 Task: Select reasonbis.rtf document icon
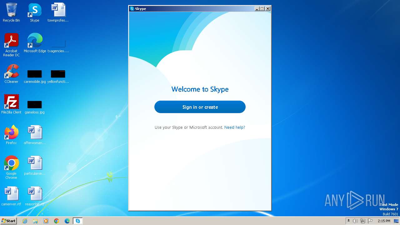pyautogui.click(x=35, y=196)
